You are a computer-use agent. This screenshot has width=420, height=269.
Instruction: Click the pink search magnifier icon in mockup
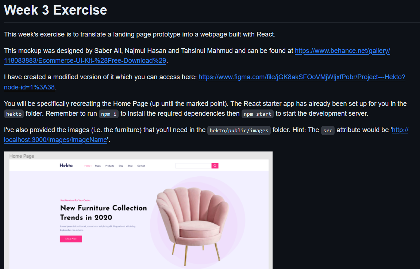click(x=215, y=166)
